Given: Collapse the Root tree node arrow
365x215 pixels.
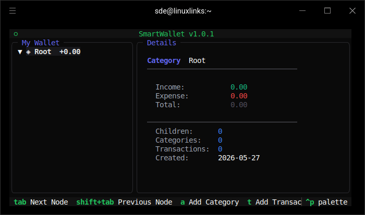Looking at the screenshot, I should coord(20,52).
